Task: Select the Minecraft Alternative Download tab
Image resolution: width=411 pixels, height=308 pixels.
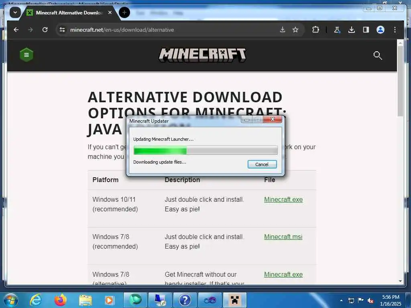Action: tap(69, 12)
